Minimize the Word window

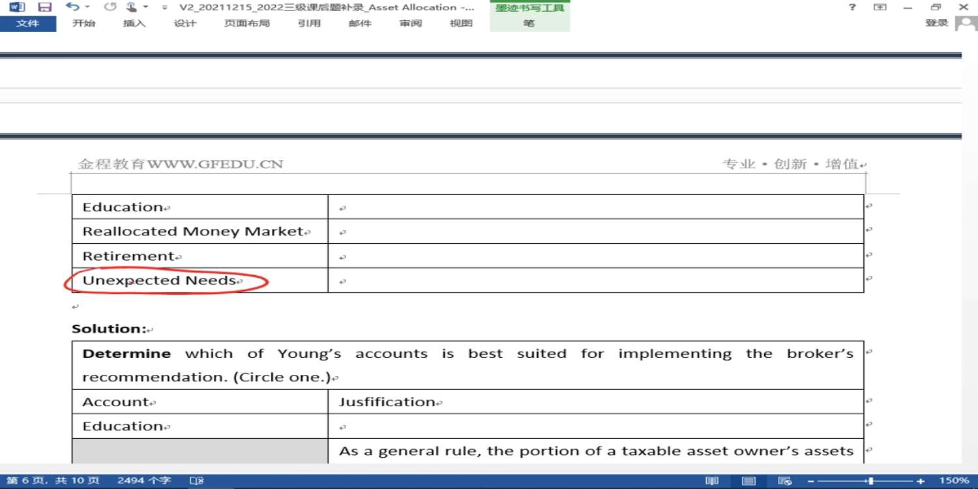pyautogui.click(x=908, y=7)
